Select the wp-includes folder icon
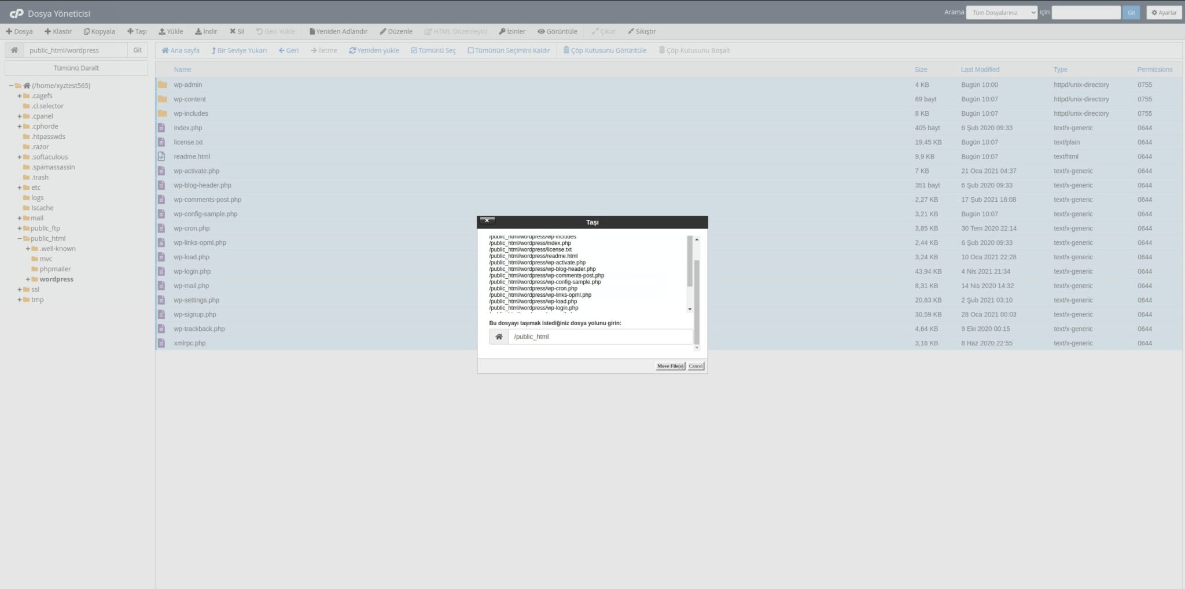 (162, 113)
